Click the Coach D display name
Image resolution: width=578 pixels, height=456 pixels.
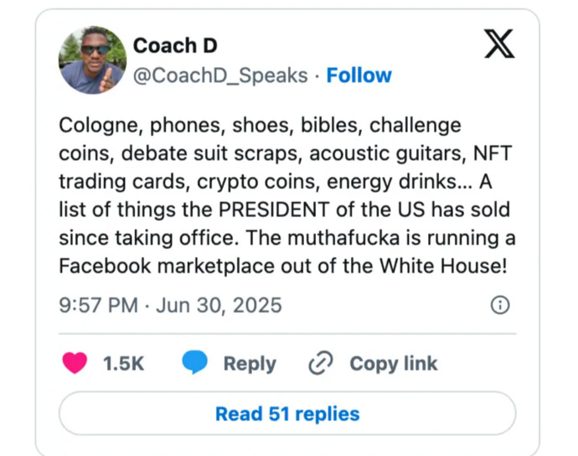coord(175,46)
